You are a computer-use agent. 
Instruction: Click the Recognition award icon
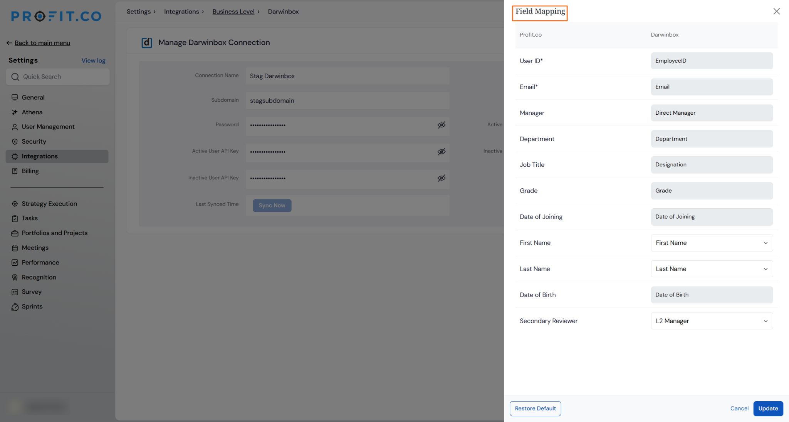tap(15, 277)
